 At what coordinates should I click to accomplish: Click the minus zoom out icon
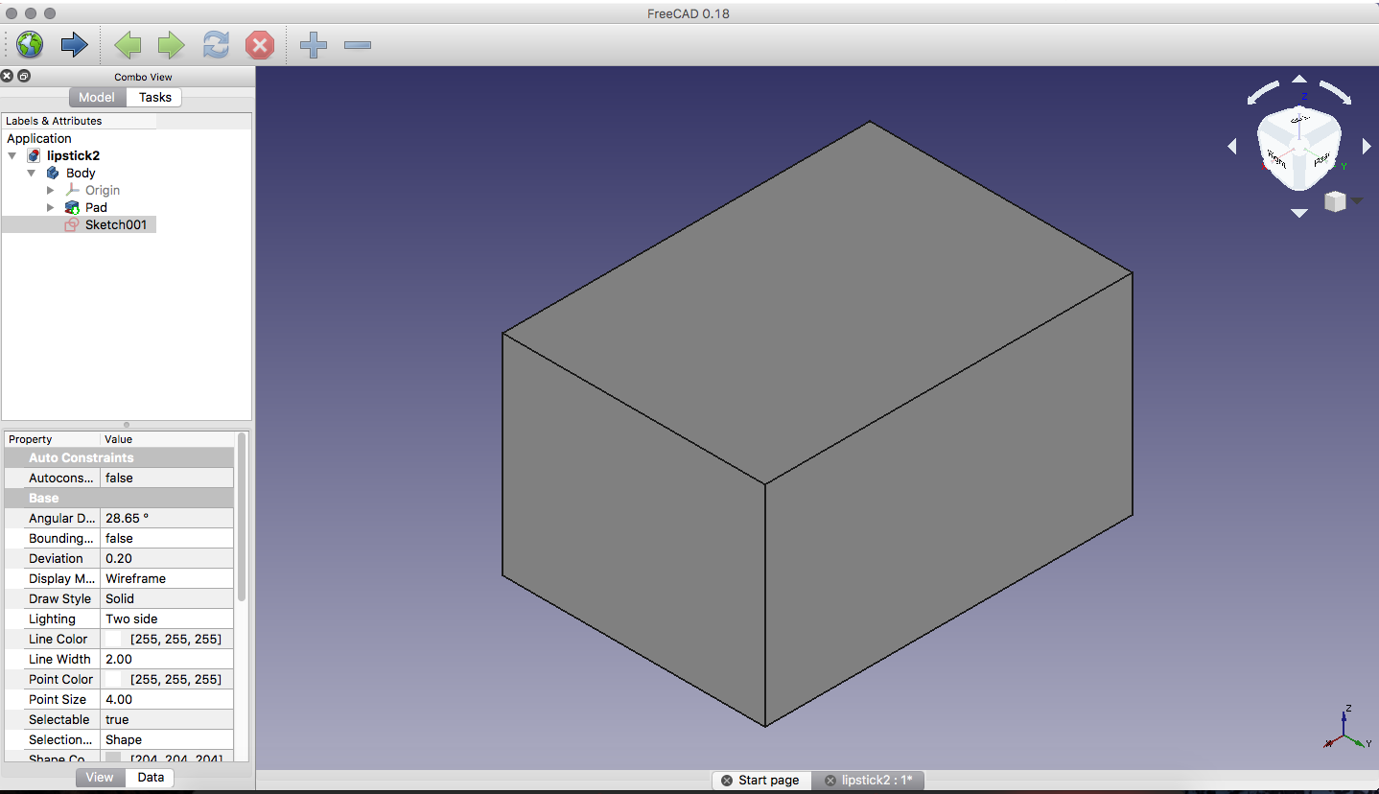click(357, 44)
